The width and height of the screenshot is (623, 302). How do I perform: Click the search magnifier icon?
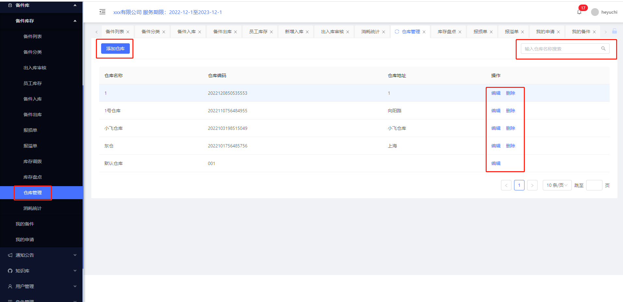click(603, 48)
